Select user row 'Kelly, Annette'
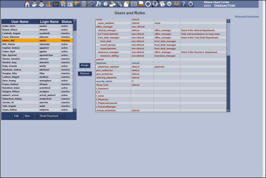The image size is (266, 178). [x=37, y=66]
